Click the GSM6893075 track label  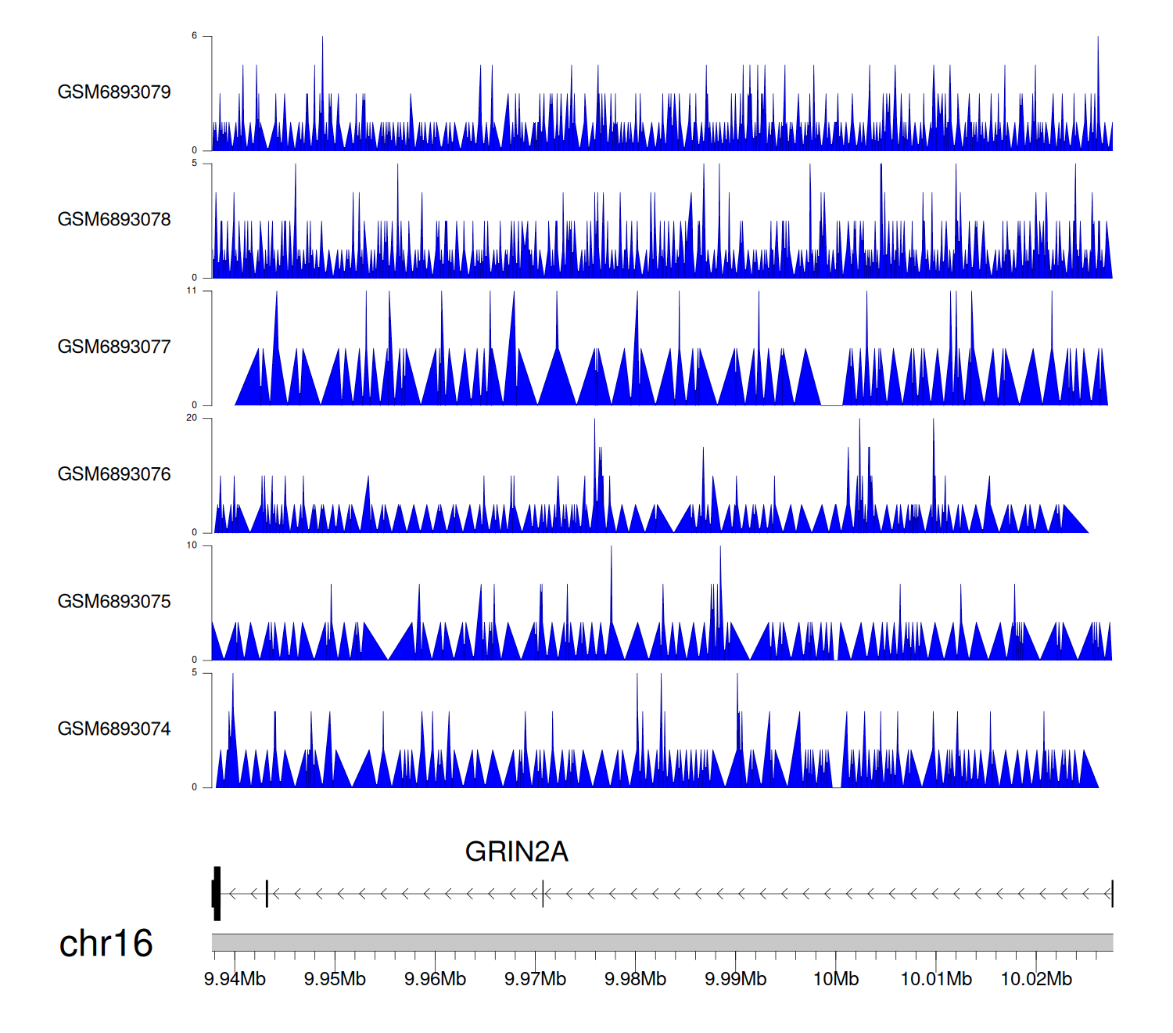[114, 602]
